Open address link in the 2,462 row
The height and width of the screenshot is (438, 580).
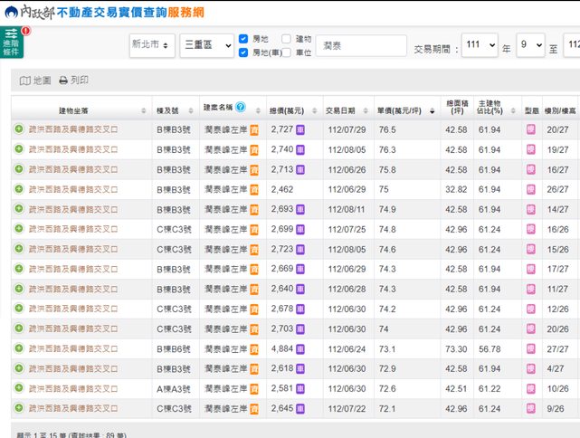click(x=72, y=190)
